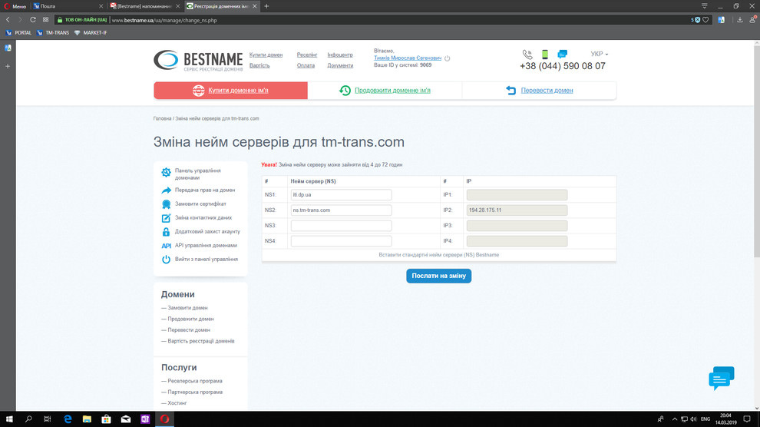
Task: Open the Windows notification center icon
Action: point(747,419)
